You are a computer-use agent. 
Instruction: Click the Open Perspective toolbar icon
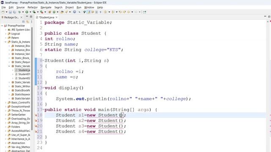144,12
